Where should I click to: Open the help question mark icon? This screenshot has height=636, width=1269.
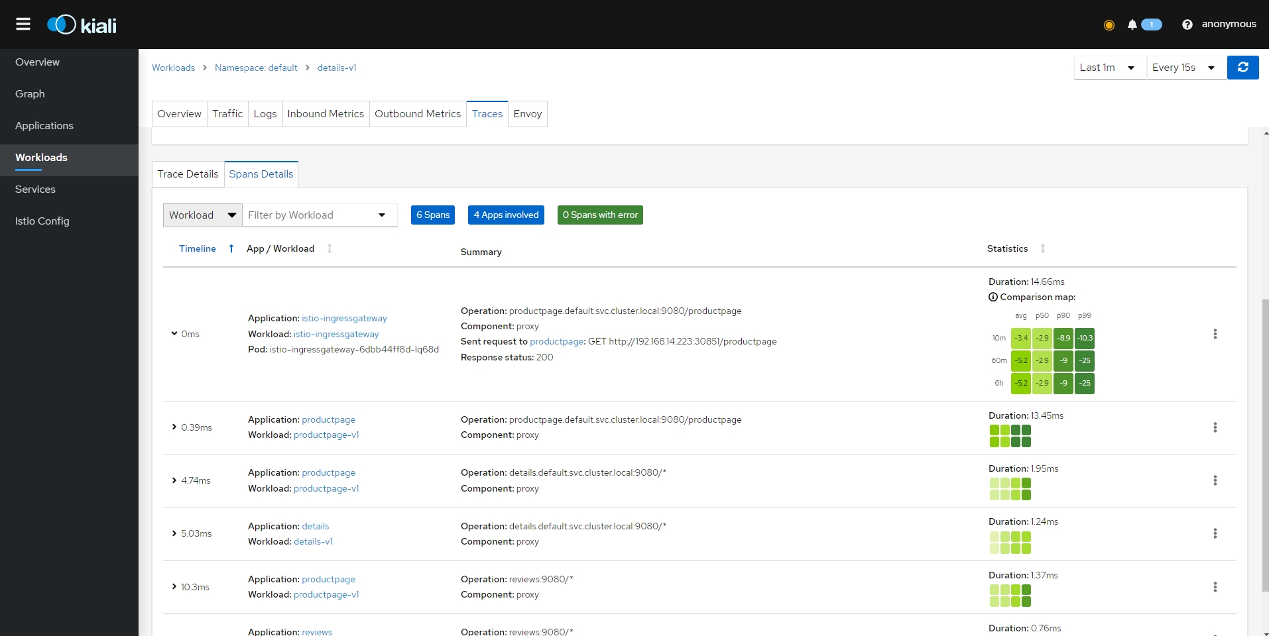[x=1187, y=25]
